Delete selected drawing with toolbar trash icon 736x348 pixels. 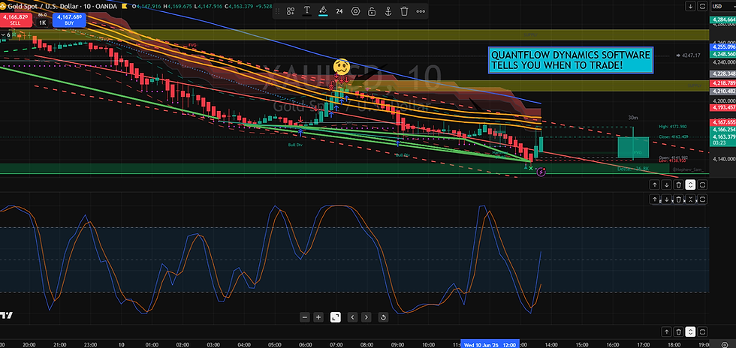[404, 10]
